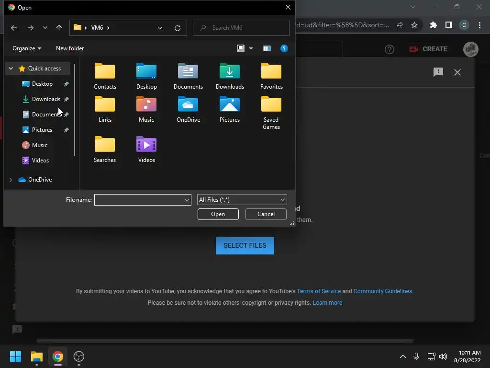Open dialog help question mark icon
Screen dimensions: 490x368
pos(284,48)
